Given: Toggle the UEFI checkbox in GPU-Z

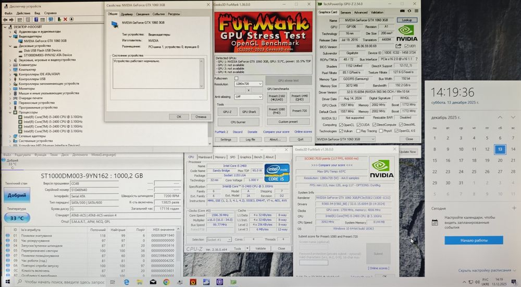Looking at the screenshot, I should click(x=406, y=46).
